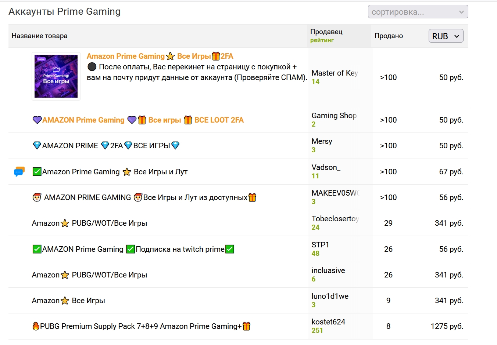Open the sorting dropdown

click(418, 12)
